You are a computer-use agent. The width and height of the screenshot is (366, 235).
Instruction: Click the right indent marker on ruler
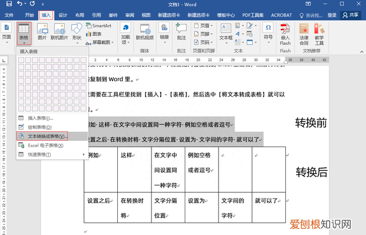(x=285, y=62)
